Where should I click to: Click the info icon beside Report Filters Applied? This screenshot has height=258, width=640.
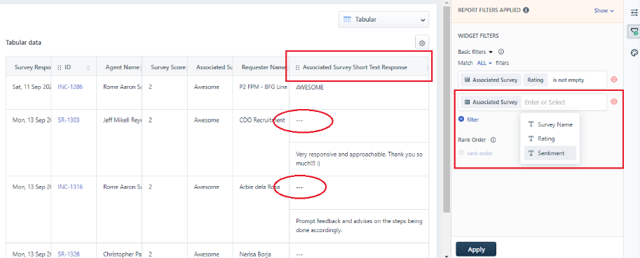(526, 10)
